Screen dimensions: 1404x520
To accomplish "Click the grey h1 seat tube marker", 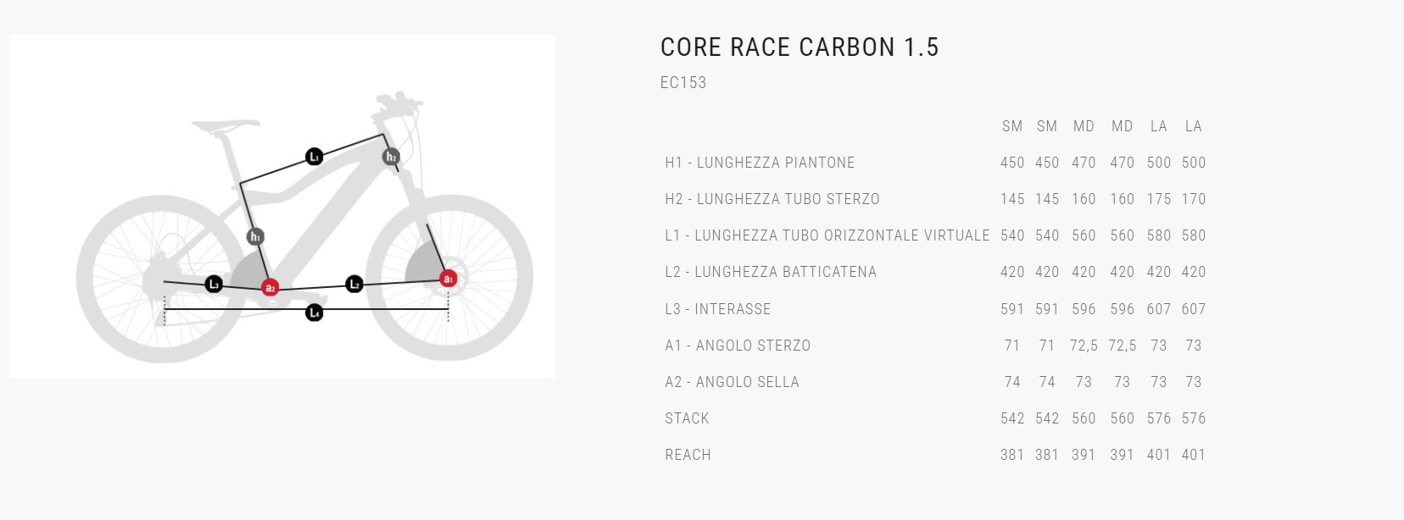I will 255,237.
